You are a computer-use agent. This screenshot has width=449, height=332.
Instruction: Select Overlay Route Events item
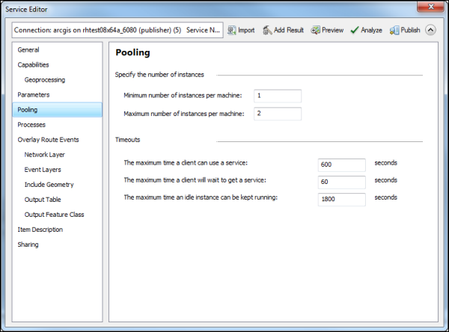coord(48,140)
